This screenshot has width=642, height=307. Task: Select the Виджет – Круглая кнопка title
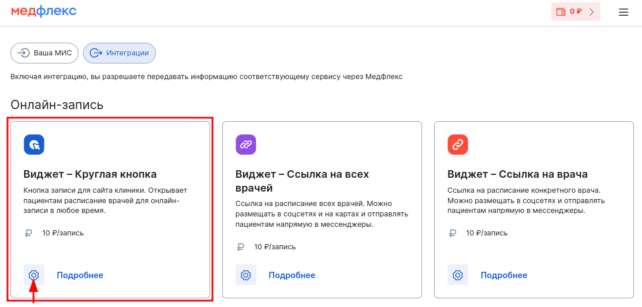point(90,174)
